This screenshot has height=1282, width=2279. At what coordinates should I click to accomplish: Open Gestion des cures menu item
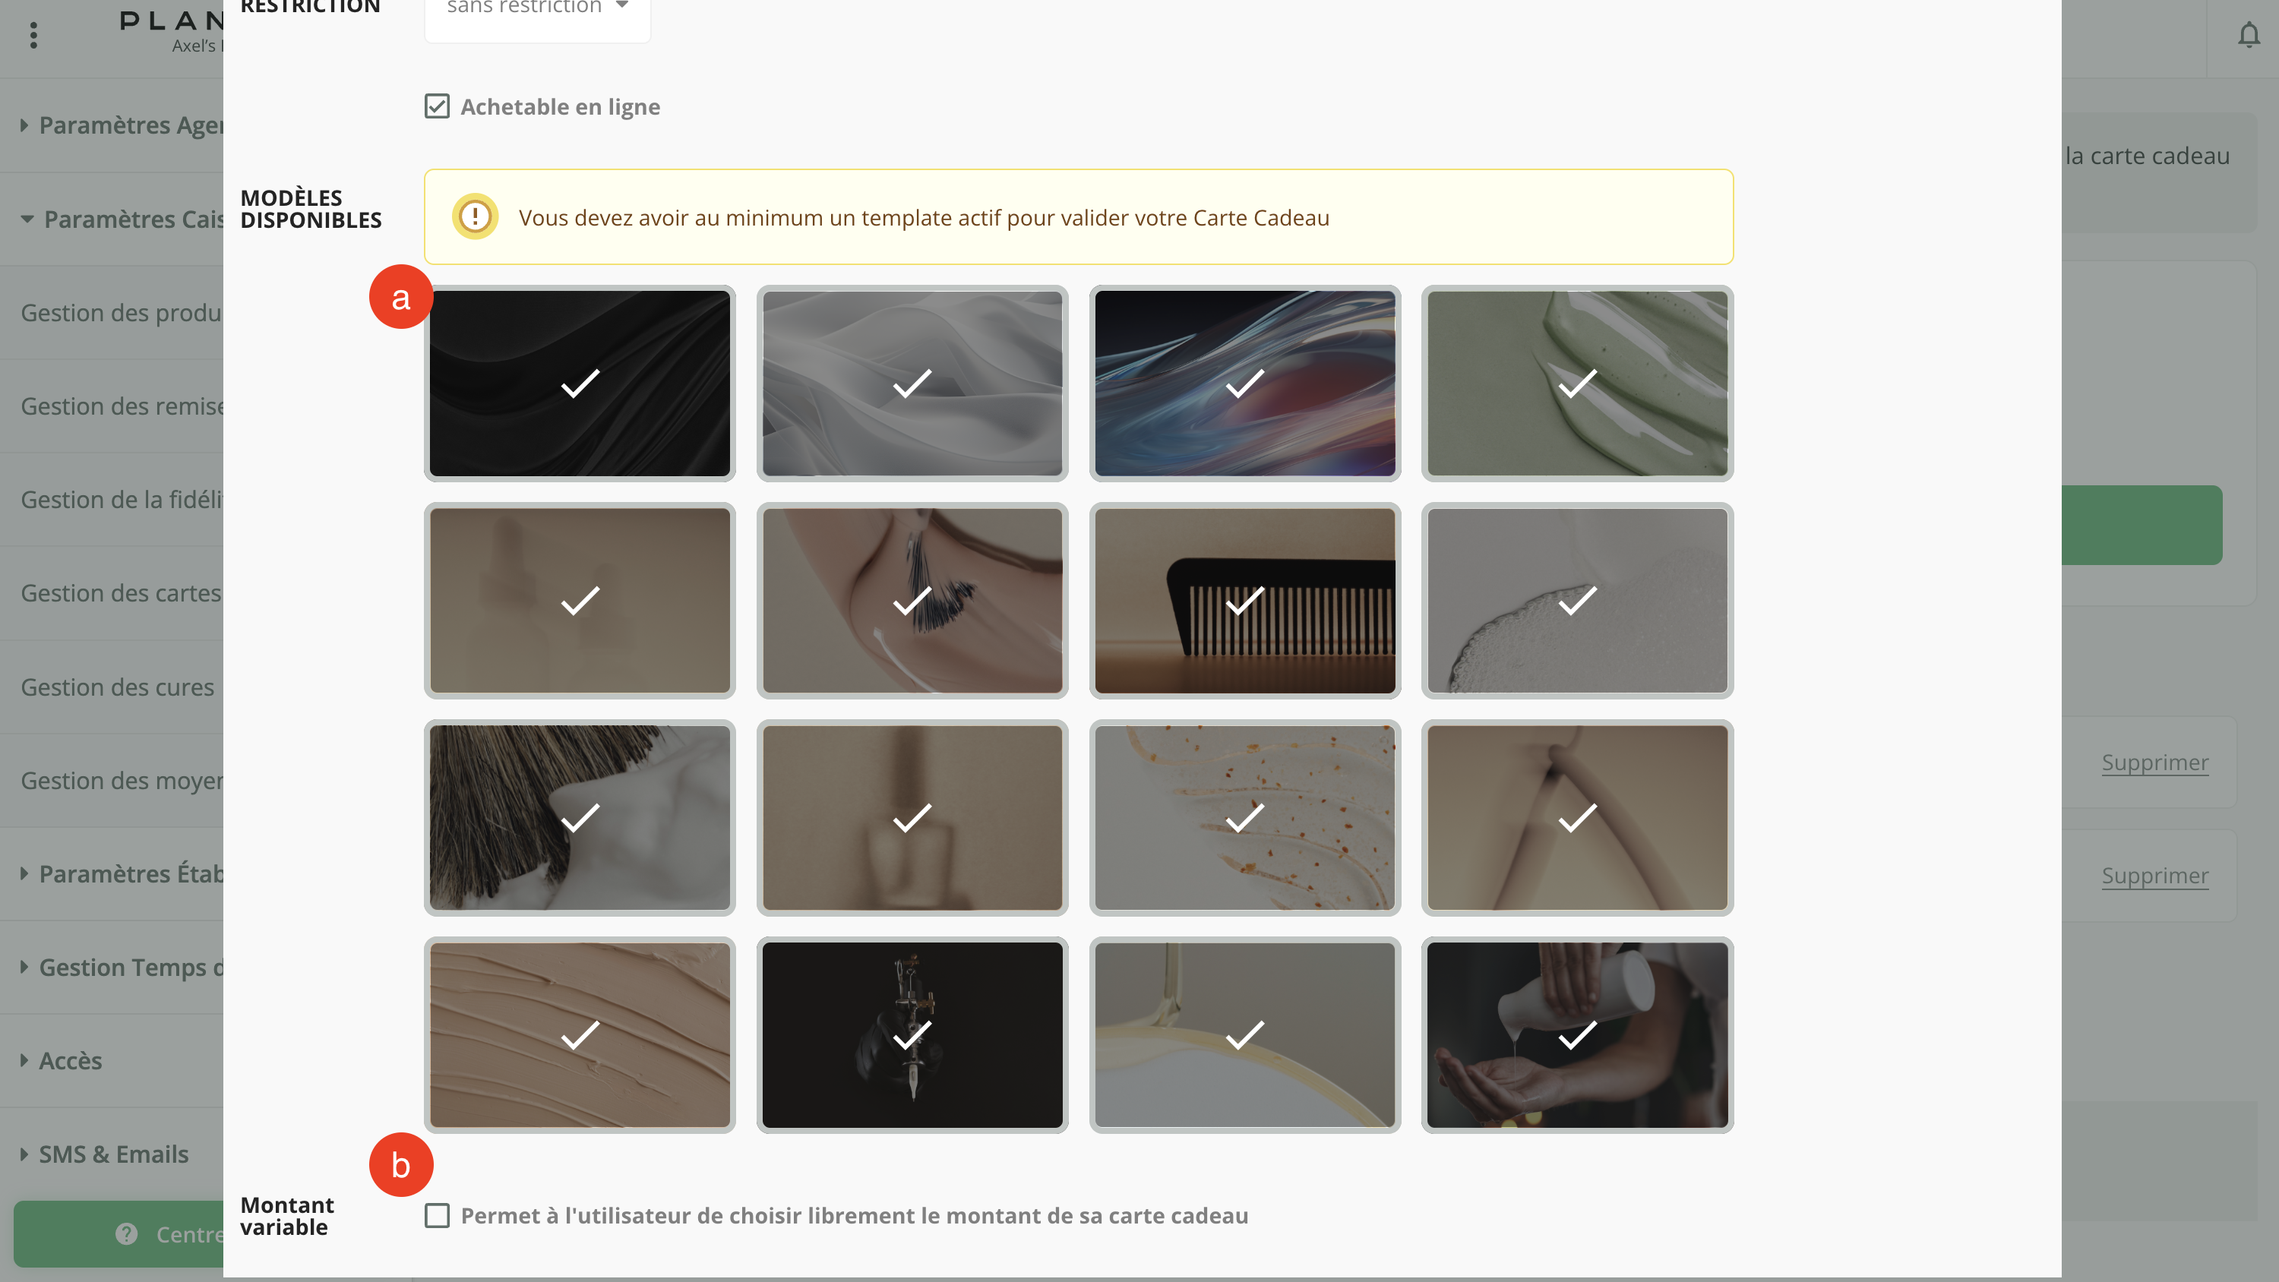[x=118, y=687]
